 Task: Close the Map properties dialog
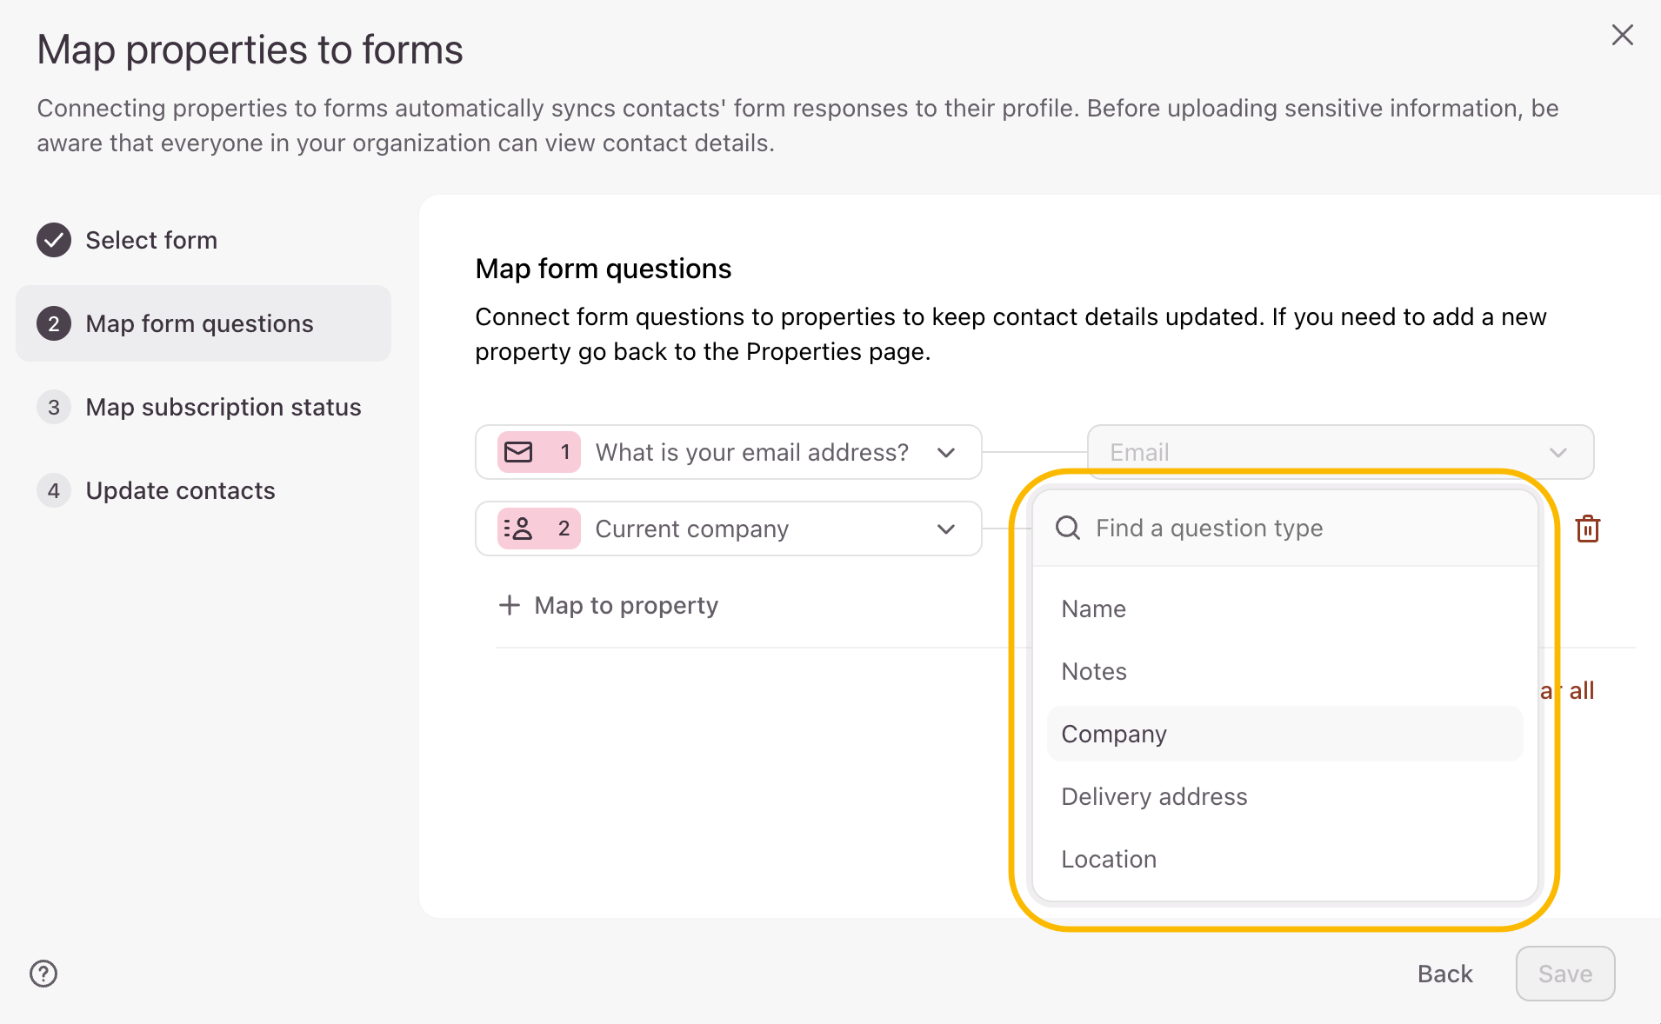click(x=1622, y=36)
